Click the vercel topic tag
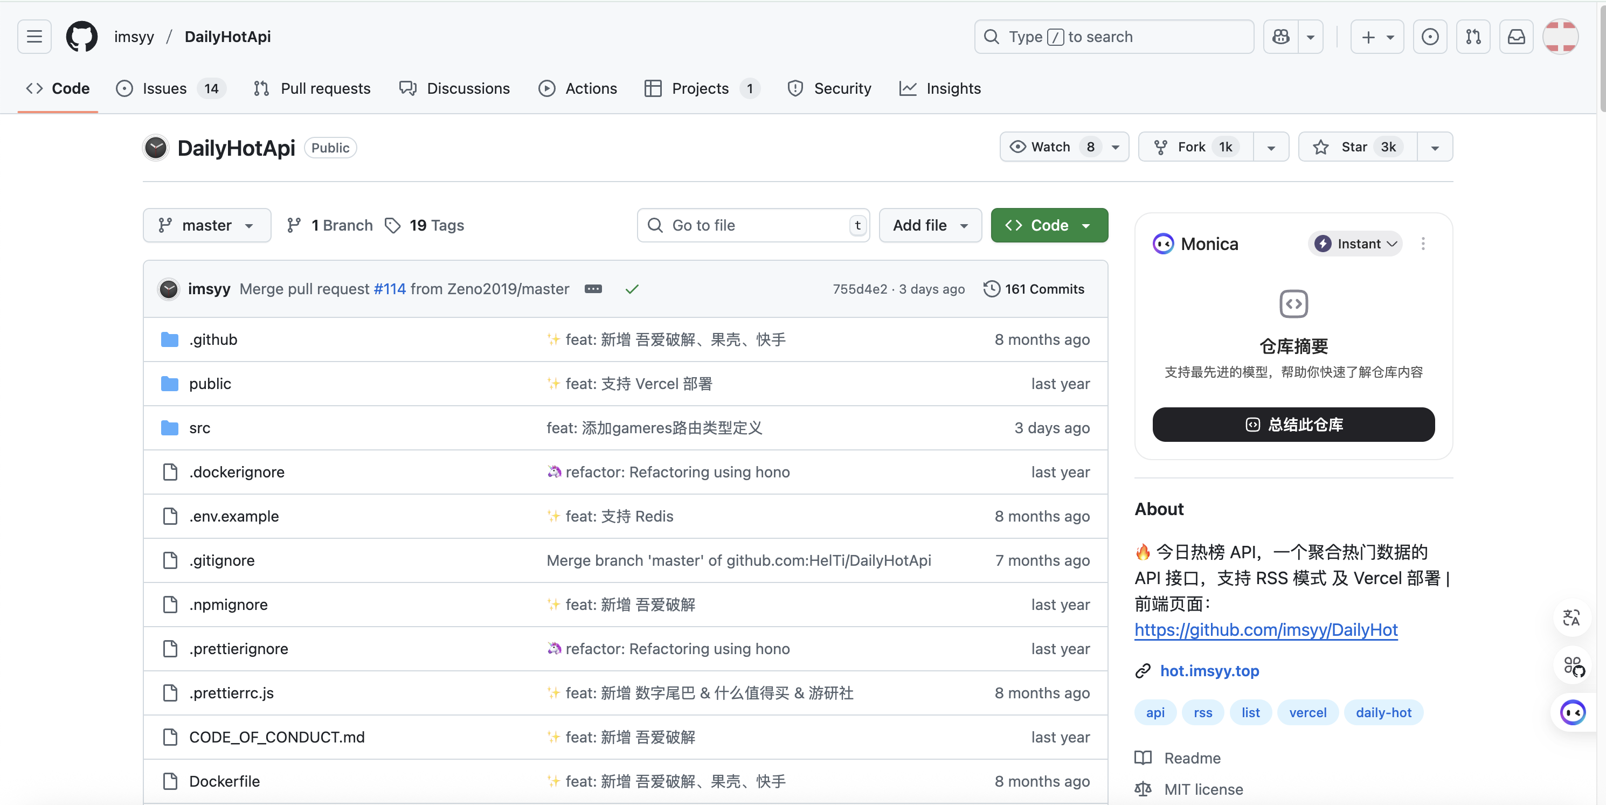This screenshot has height=805, width=1606. coord(1307,712)
